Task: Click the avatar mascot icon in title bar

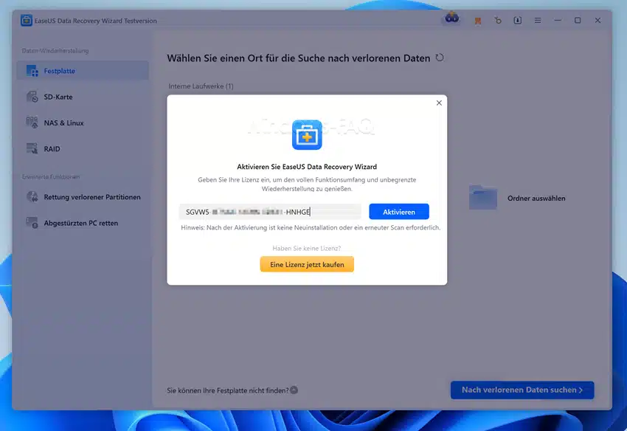Action: (x=451, y=18)
